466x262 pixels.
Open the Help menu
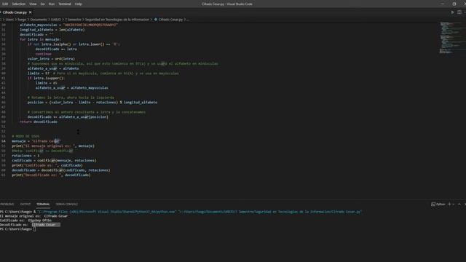point(78,4)
